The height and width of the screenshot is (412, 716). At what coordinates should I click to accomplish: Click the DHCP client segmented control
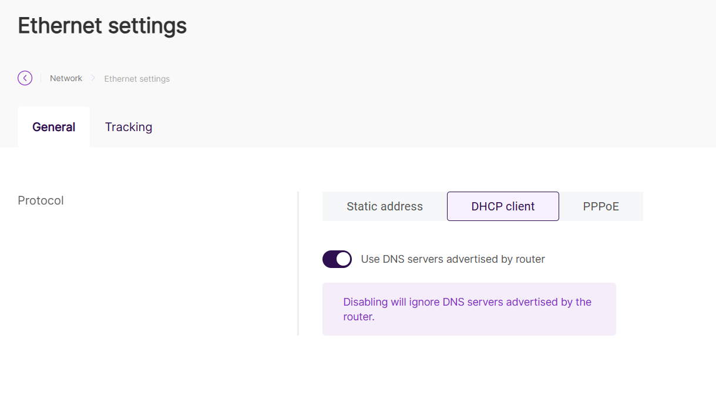[503, 206]
